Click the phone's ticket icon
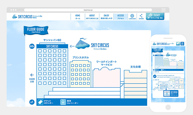The width and height of the screenshot is (193, 115). click(x=178, y=44)
